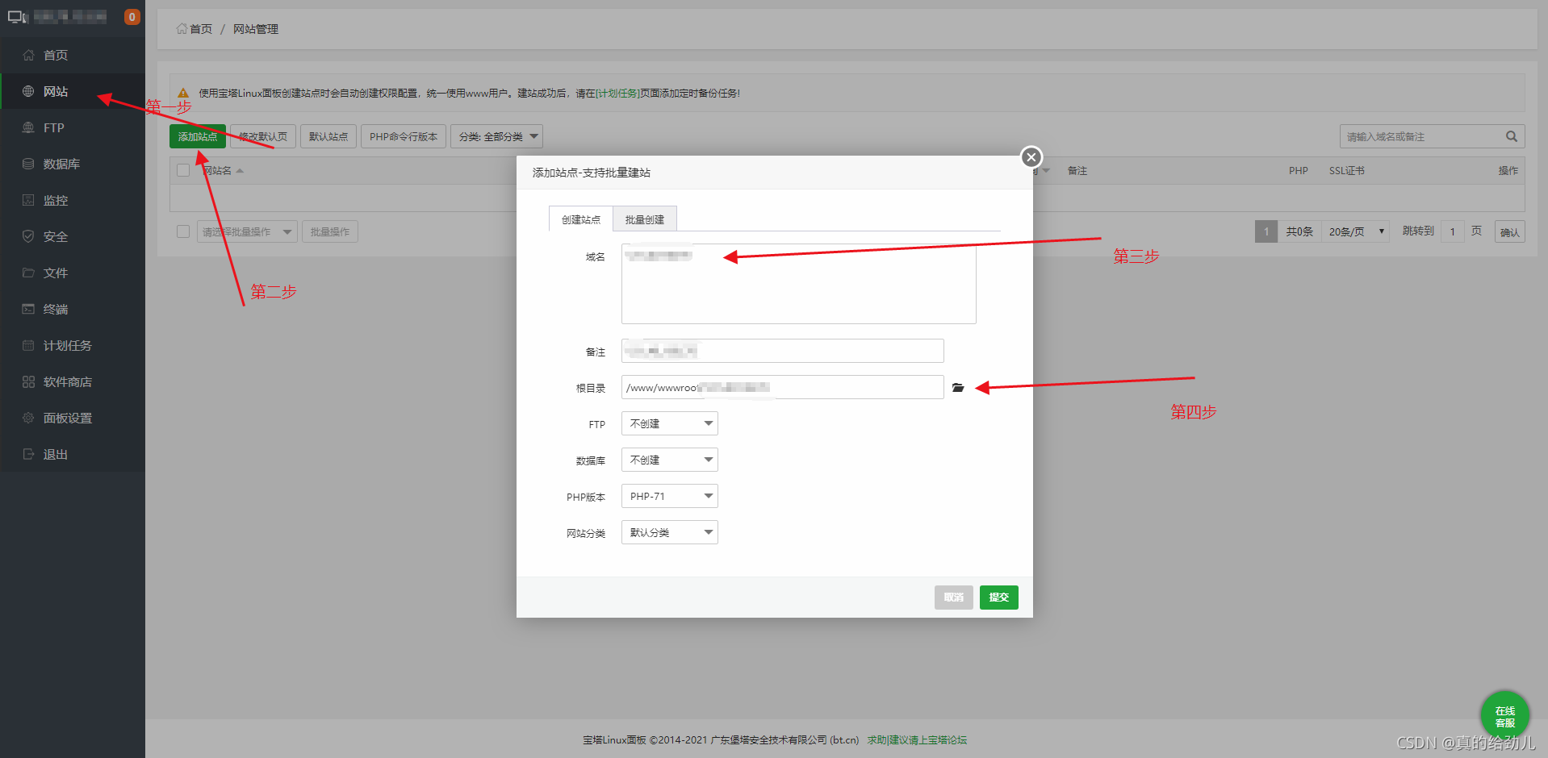Click the 修改默认页 button
The width and height of the screenshot is (1548, 758).
point(263,136)
